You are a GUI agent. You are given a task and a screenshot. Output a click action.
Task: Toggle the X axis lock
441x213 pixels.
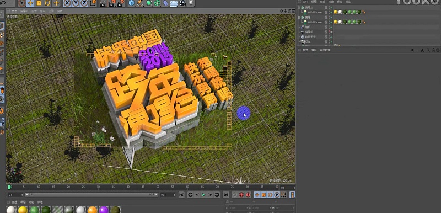[67, 3]
